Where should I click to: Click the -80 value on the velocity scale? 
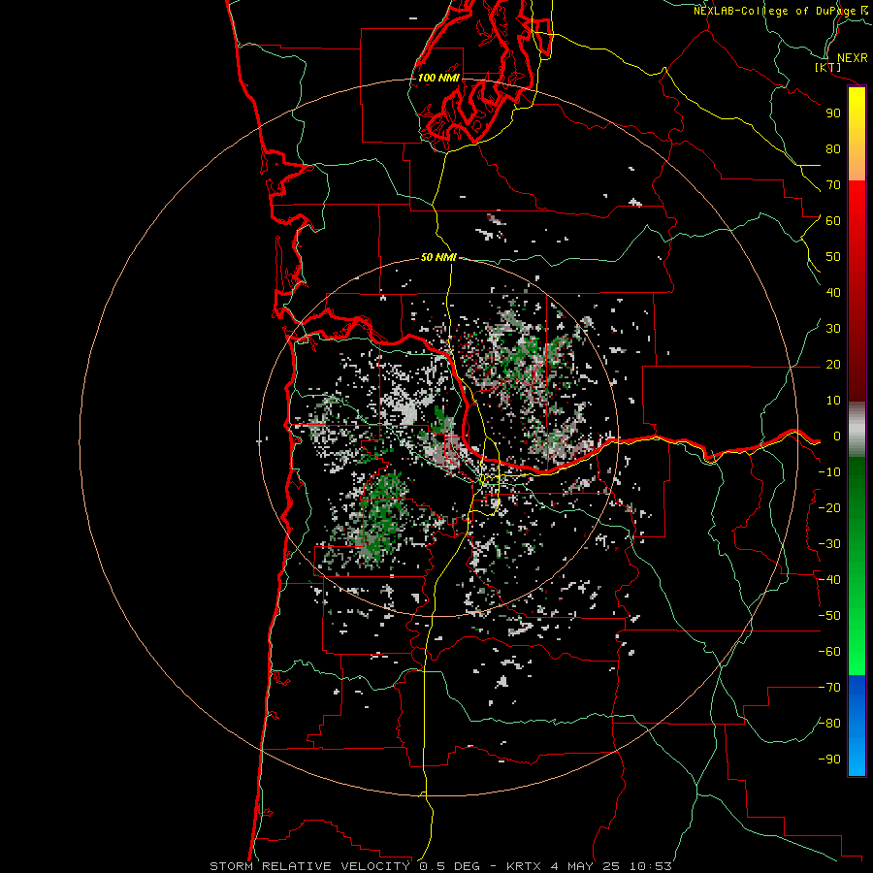tap(829, 724)
